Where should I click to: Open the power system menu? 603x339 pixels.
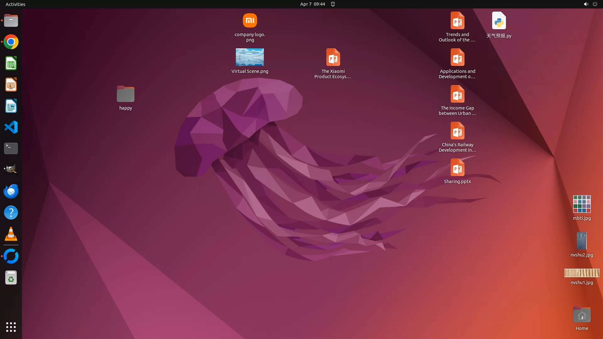595,4
